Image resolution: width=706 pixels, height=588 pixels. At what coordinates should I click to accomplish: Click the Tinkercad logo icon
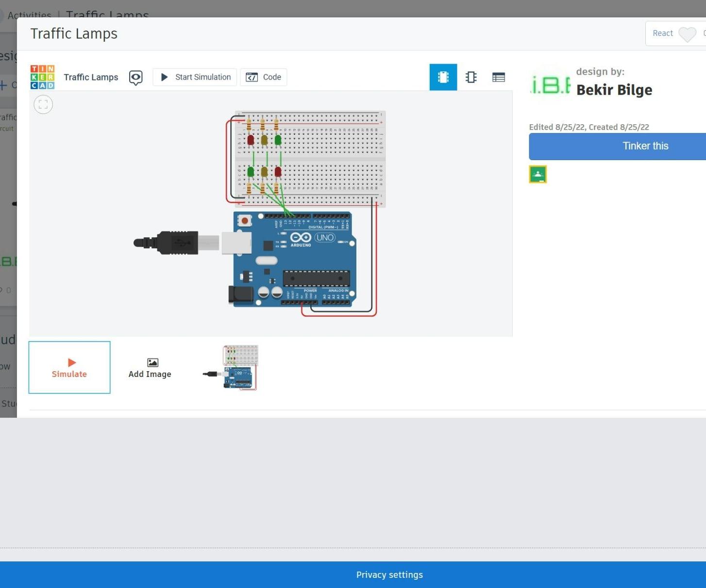click(x=42, y=77)
